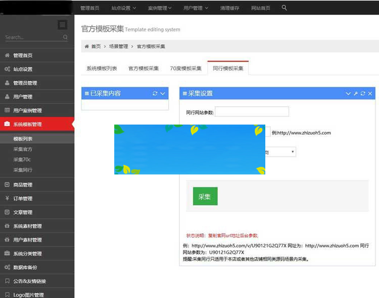379x298 pixels.
Task: Select 采集官方 in the sidebar submenu
Action: [x=23, y=149]
